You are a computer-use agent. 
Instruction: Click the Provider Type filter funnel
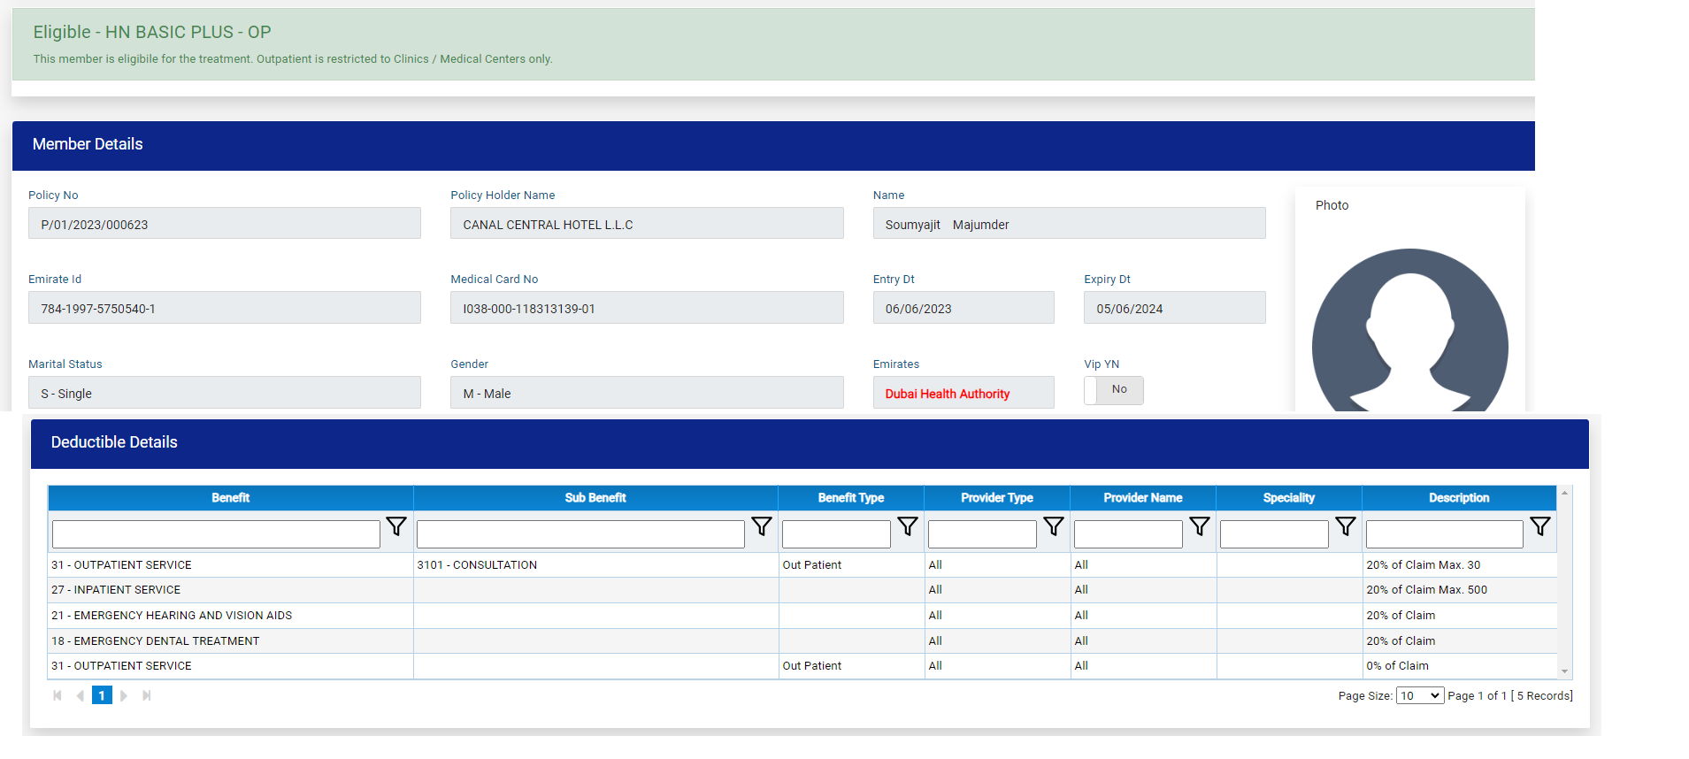click(1053, 526)
